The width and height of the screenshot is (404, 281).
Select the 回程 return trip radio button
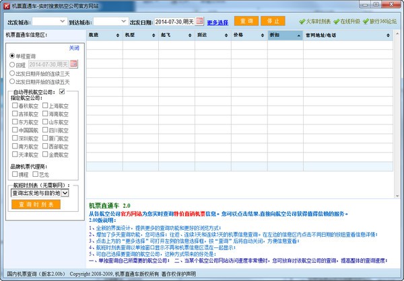coord(12,64)
